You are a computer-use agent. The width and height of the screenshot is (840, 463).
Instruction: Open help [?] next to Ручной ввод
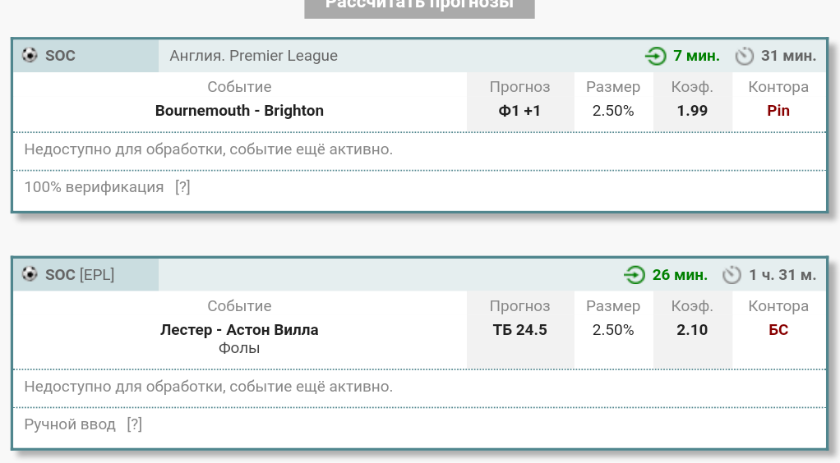click(x=134, y=424)
